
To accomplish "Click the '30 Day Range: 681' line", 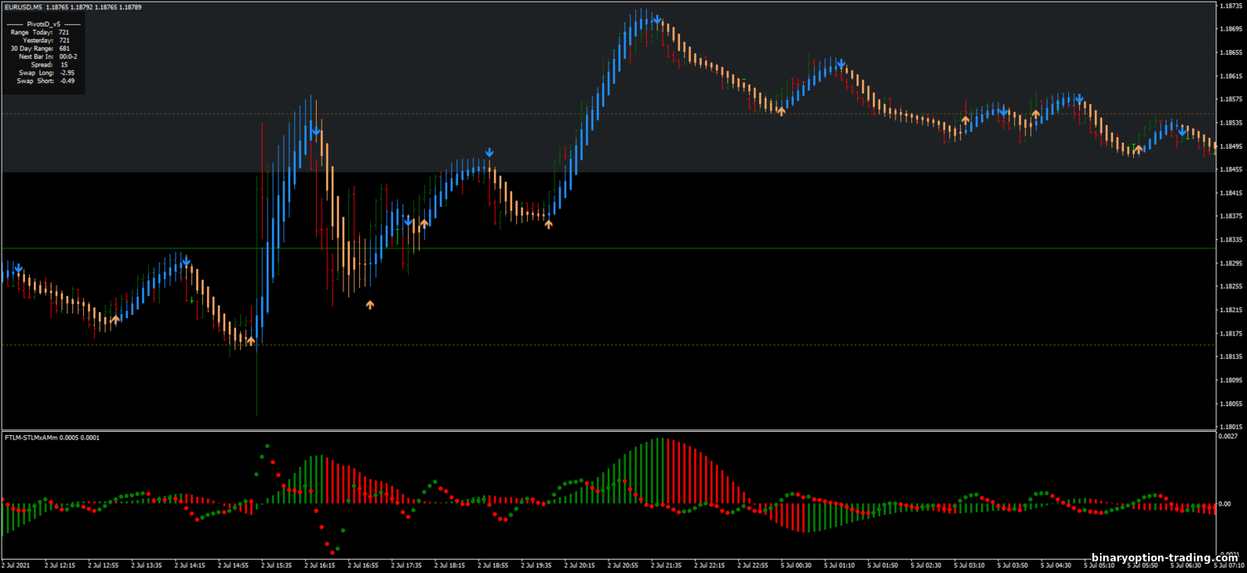I will [x=40, y=48].
